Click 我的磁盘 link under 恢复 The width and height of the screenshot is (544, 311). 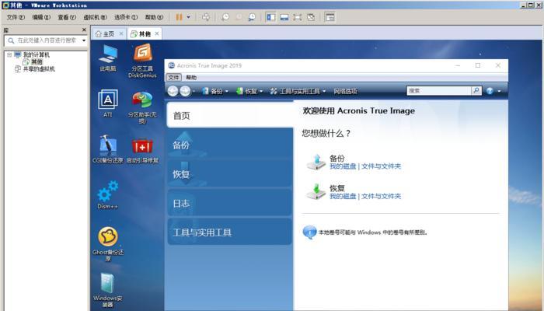343,196
